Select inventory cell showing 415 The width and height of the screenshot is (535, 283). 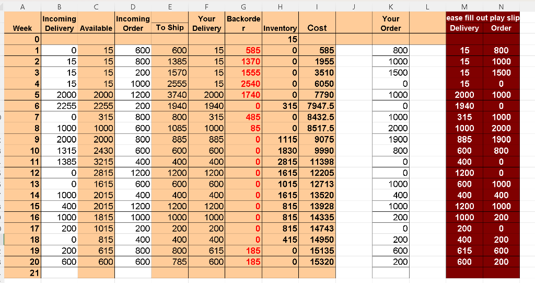(280, 240)
